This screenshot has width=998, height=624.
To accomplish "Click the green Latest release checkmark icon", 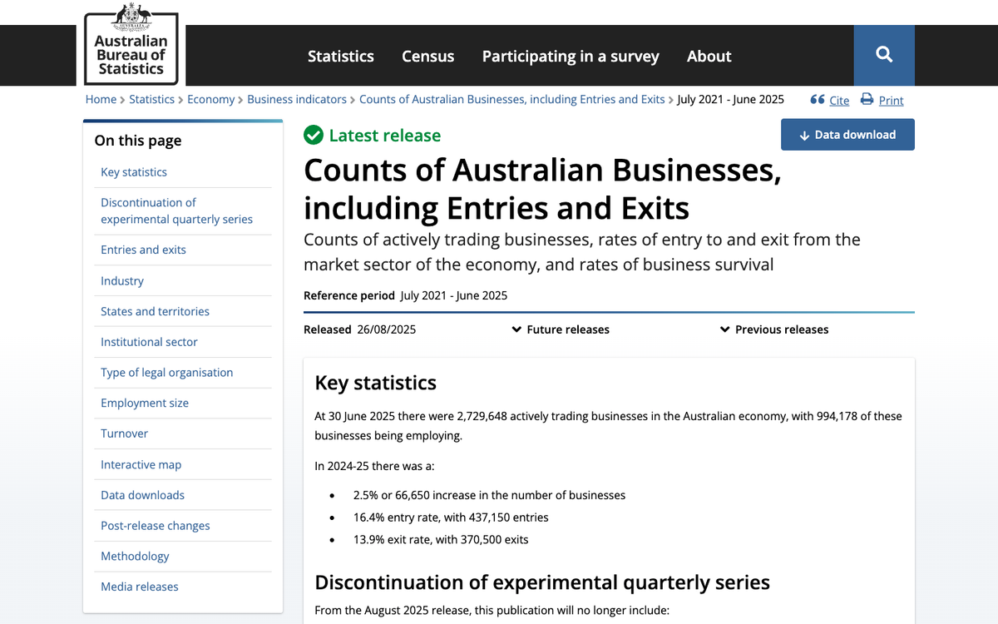I will point(314,135).
